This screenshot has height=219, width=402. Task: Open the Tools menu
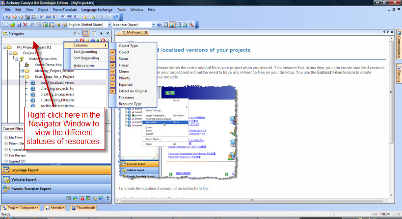(121, 9)
